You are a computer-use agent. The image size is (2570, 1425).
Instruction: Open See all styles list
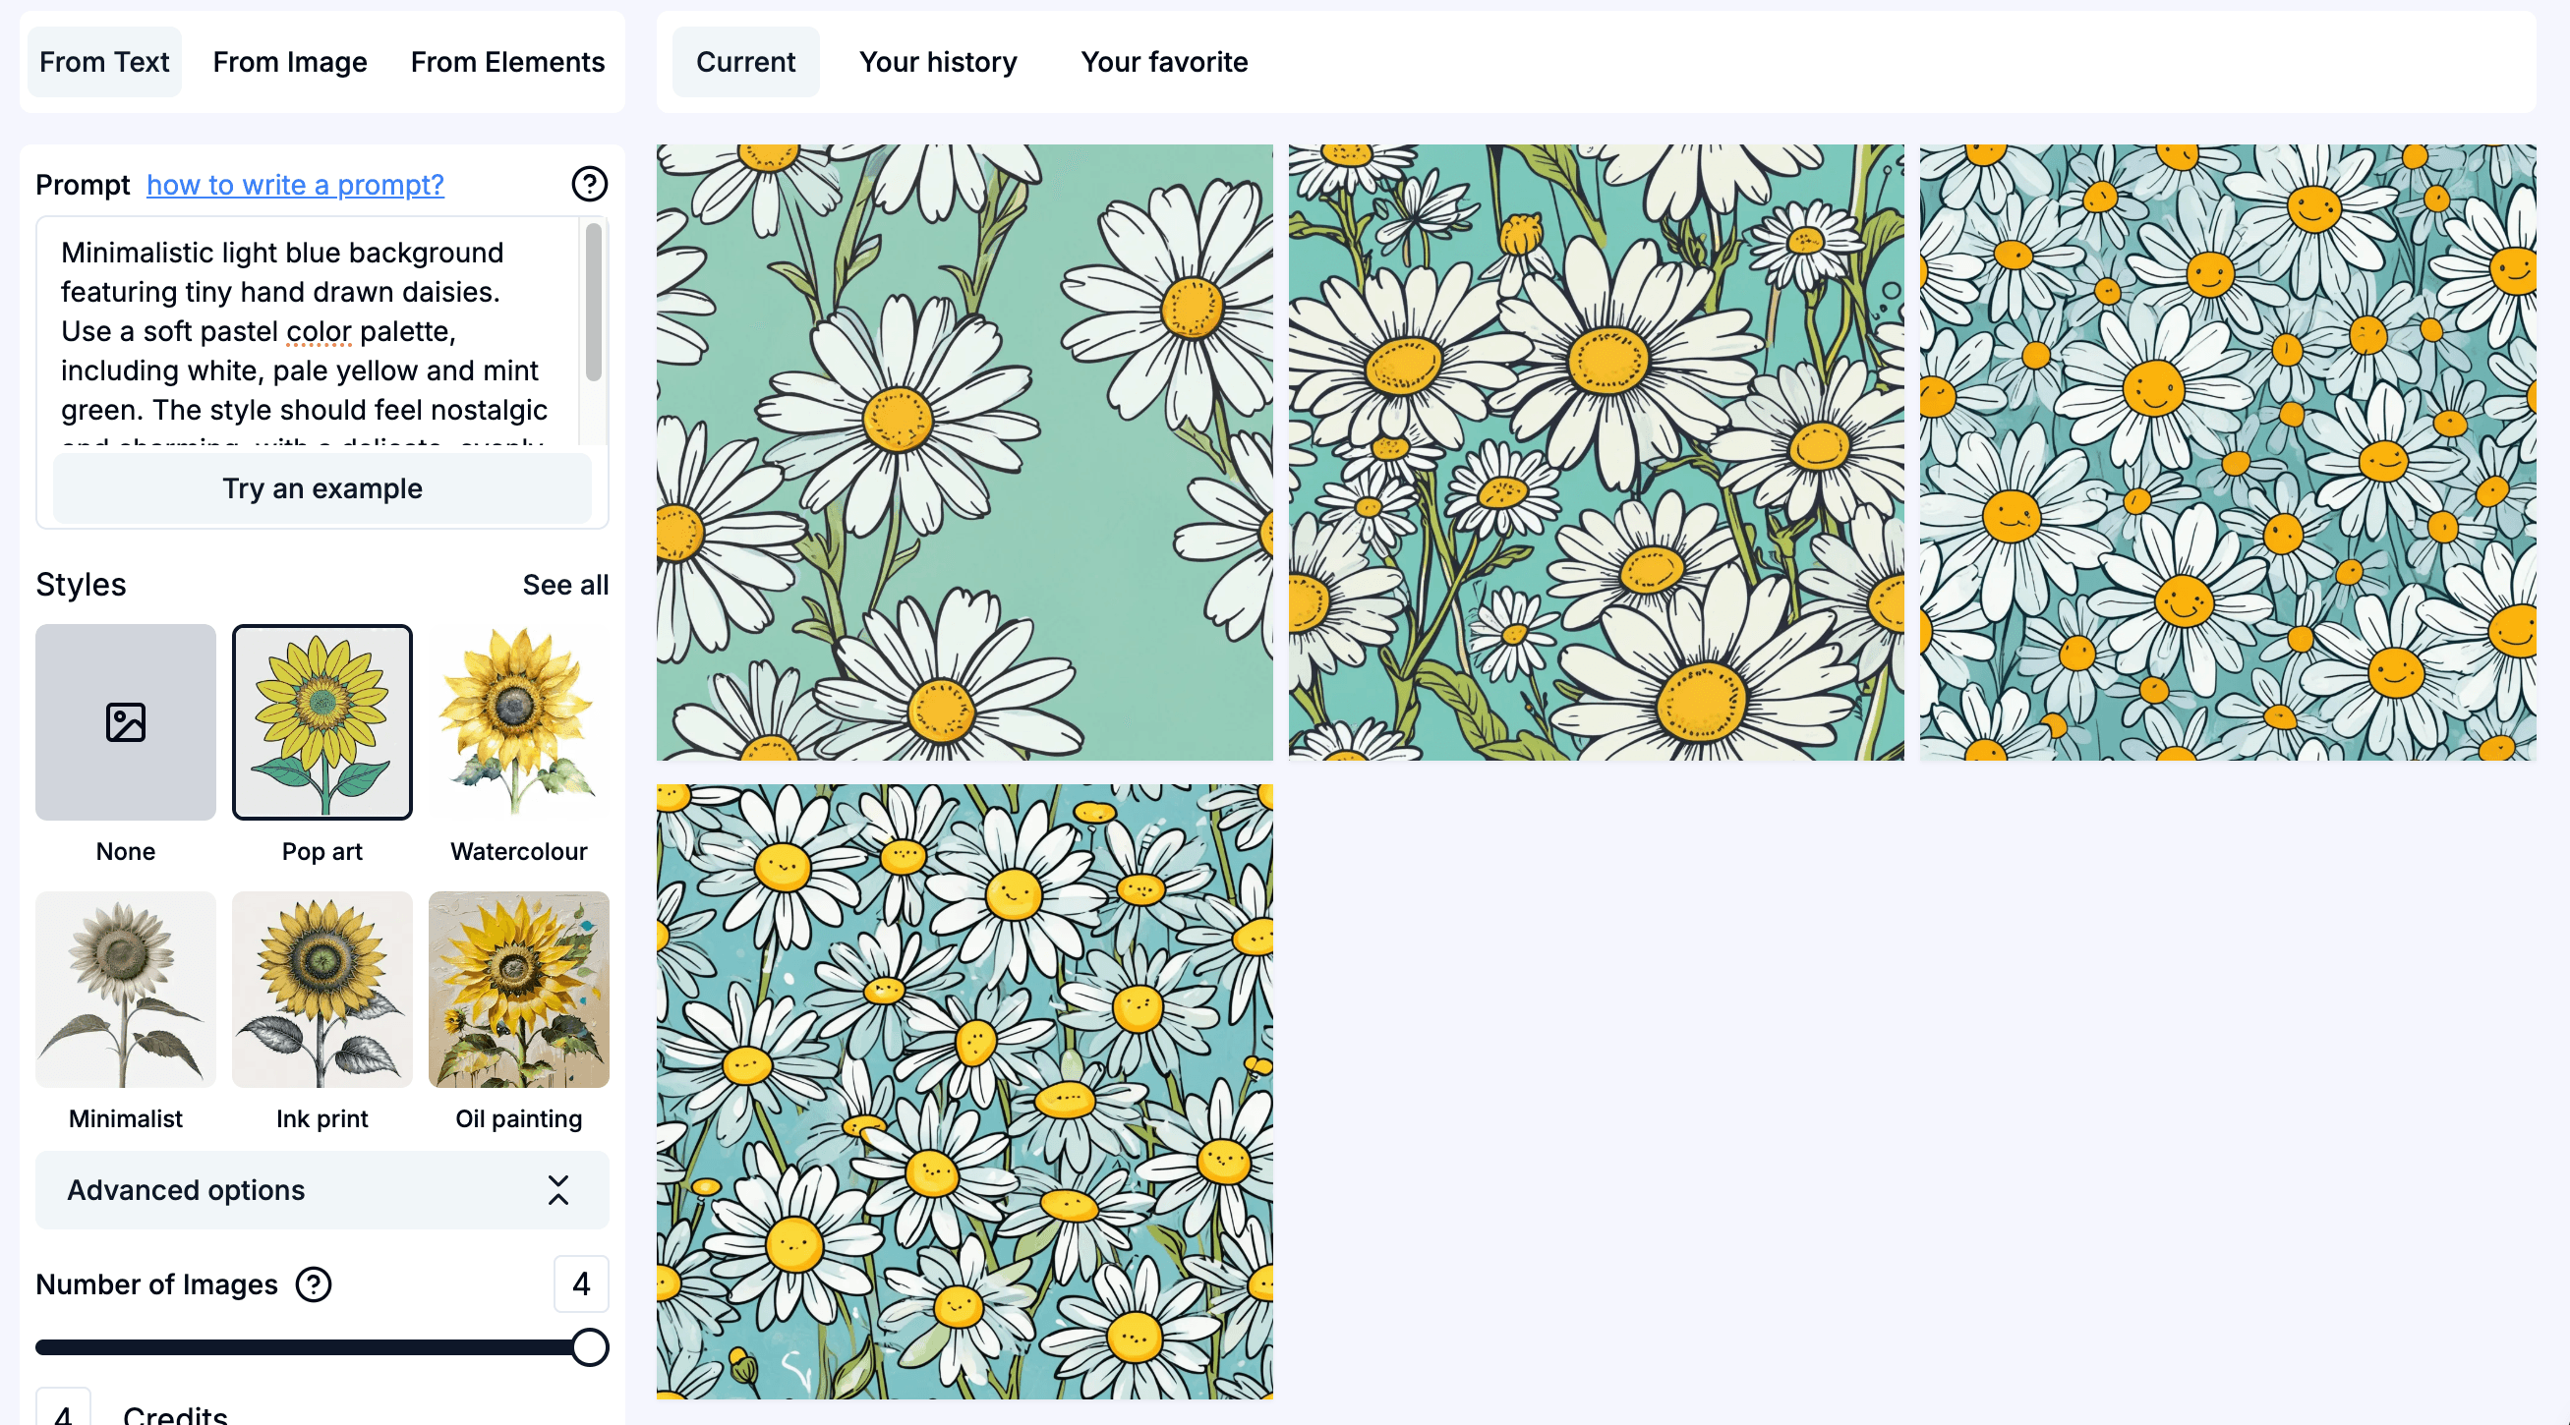point(564,585)
